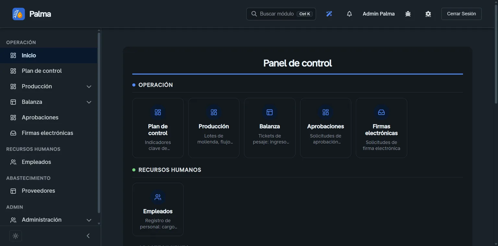Open Plan de control from sidebar
498x246 pixels.
(49, 71)
